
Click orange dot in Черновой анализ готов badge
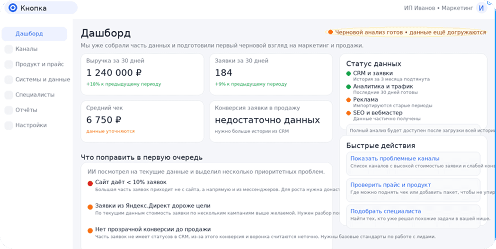(330, 32)
